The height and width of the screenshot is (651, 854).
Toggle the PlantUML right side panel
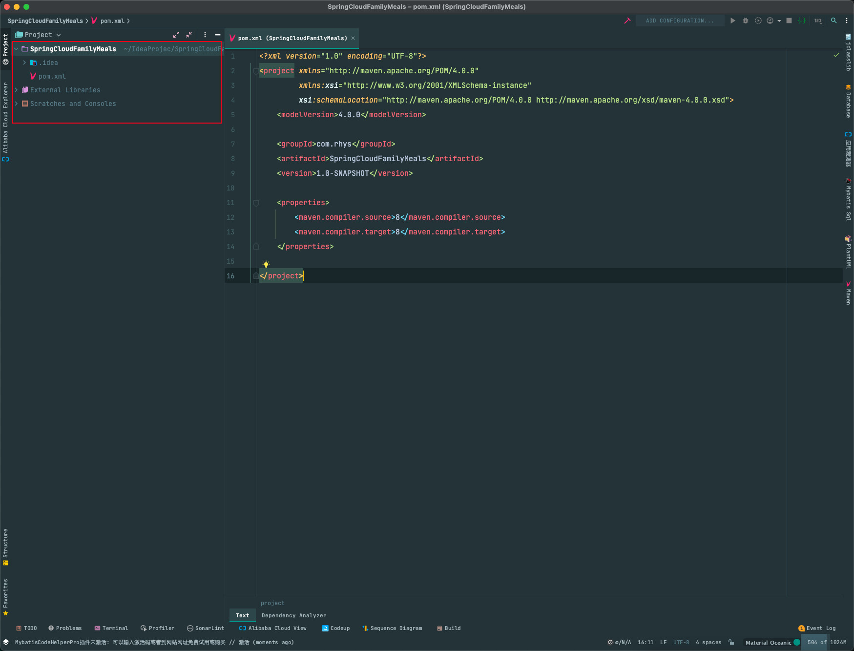coord(848,252)
